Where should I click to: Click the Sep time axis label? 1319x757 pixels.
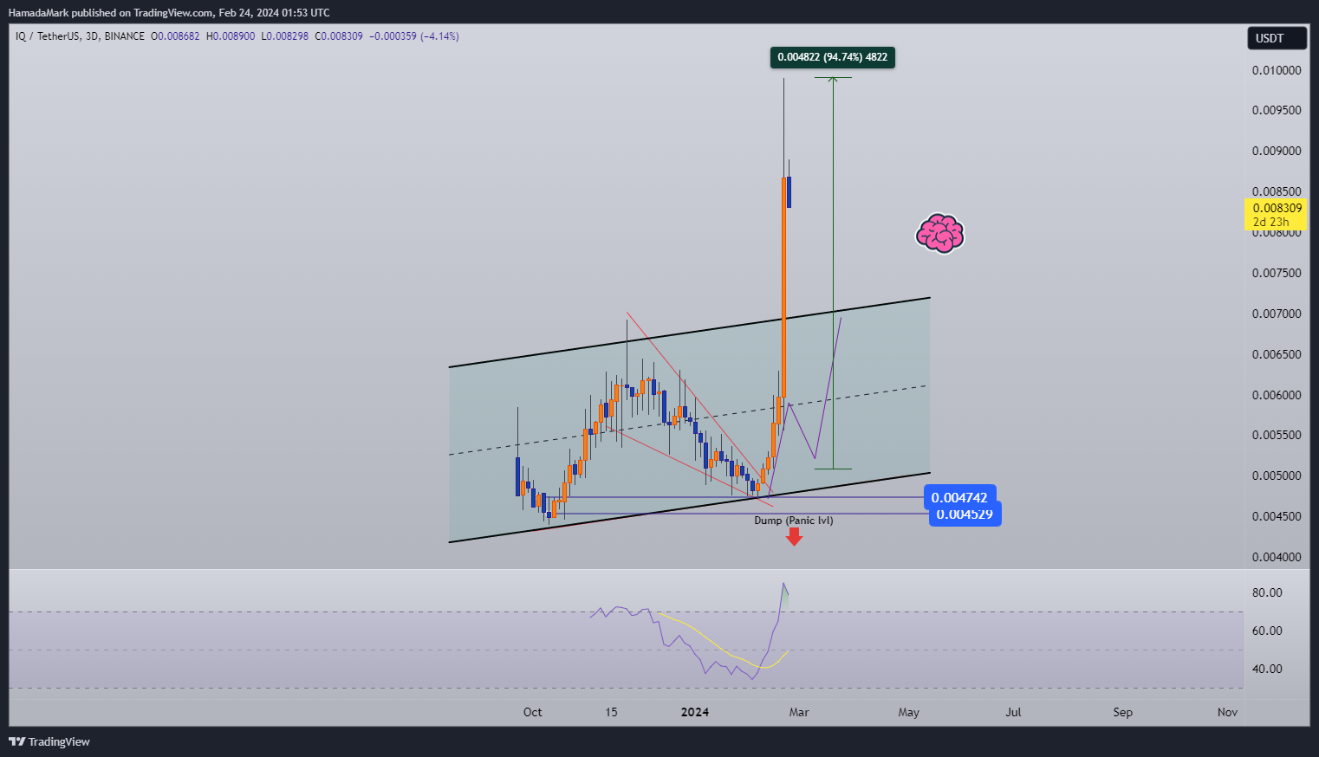pos(1123,712)
